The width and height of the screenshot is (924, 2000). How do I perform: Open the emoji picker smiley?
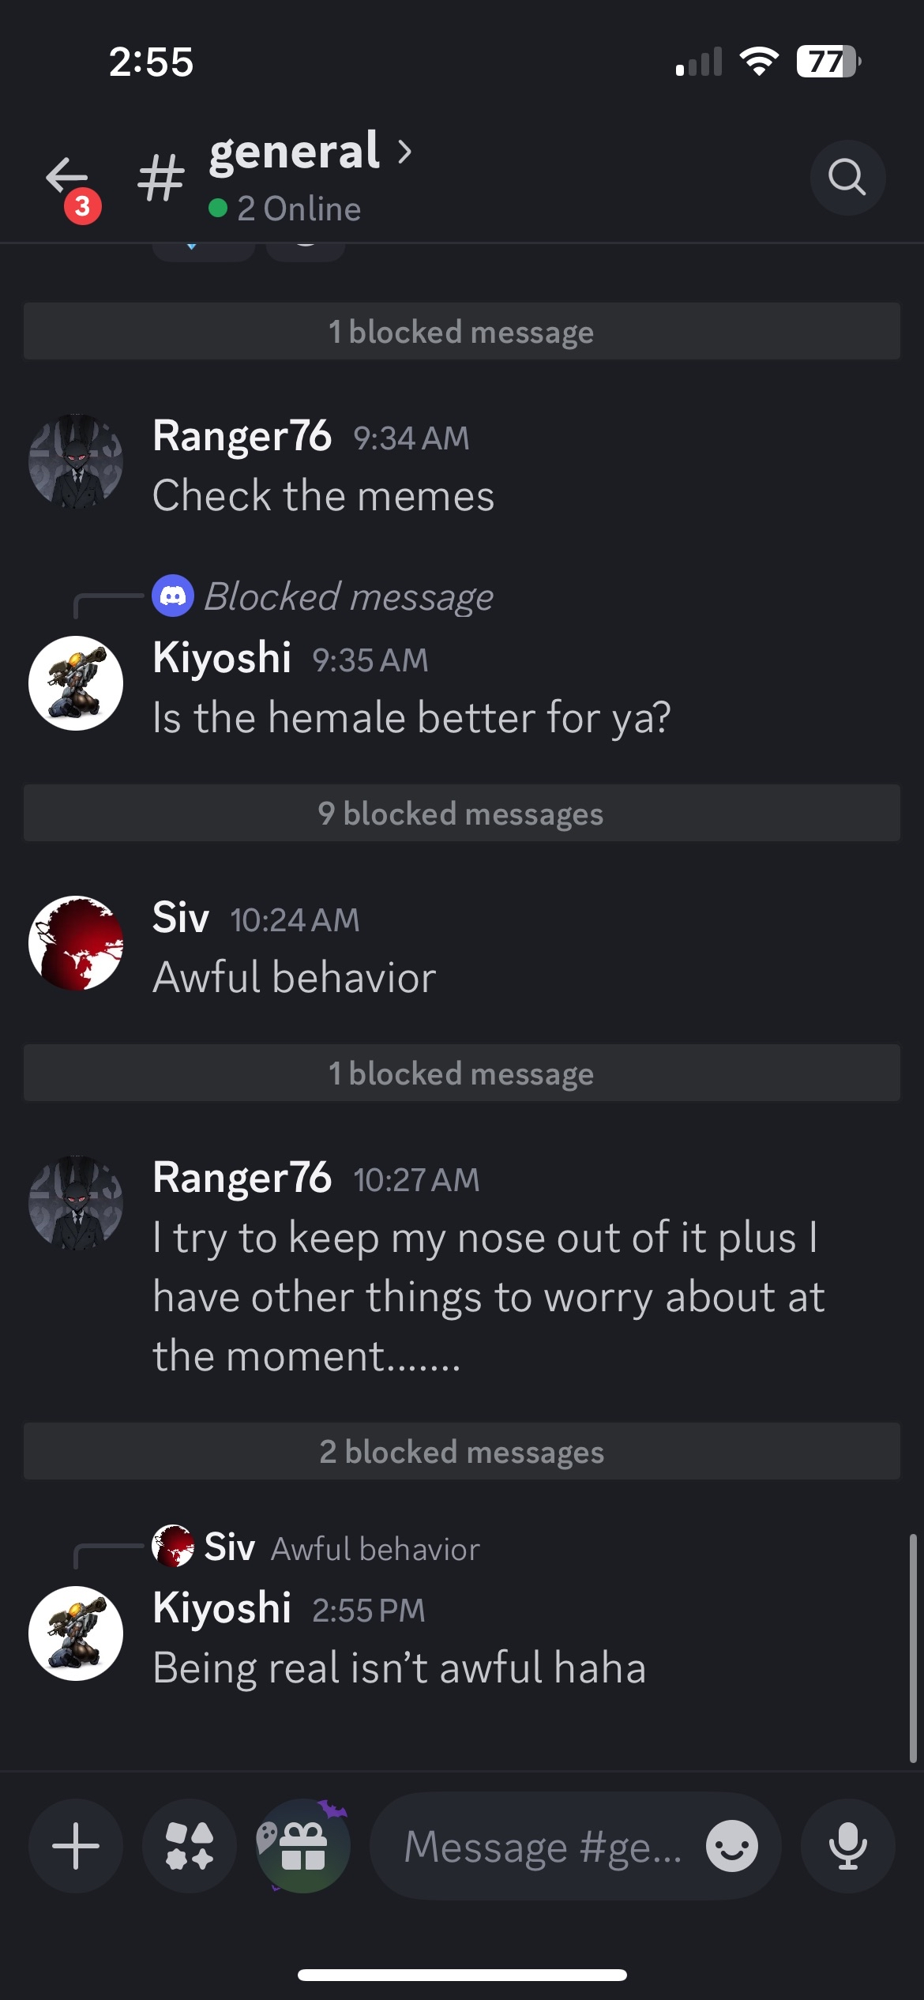[x=731, y=1846]
